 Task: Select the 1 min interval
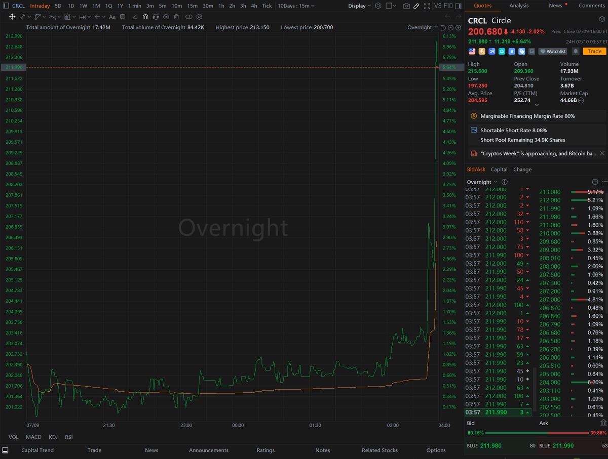(134, 6)
